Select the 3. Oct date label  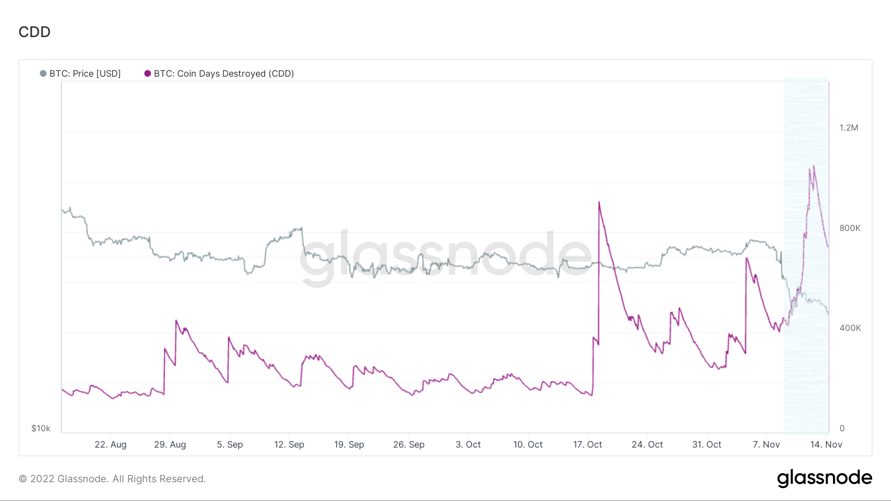tap(468, 445)
